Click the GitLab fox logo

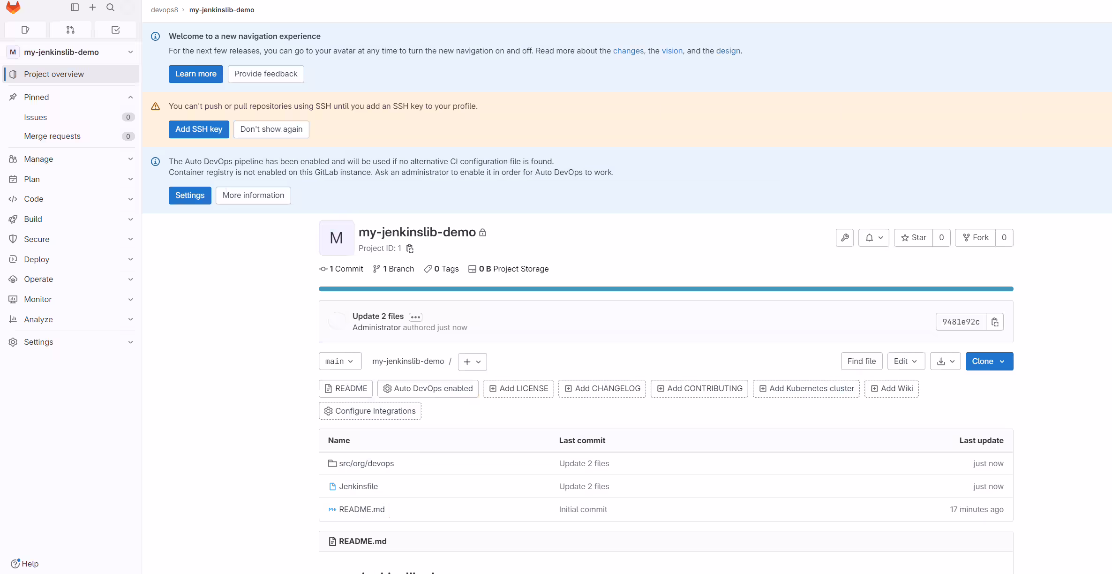click(x=13, y=7)
